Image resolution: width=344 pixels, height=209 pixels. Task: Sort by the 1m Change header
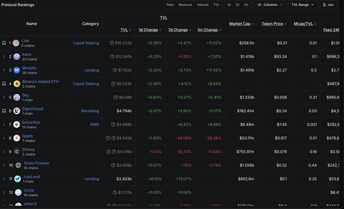point(207,30)
